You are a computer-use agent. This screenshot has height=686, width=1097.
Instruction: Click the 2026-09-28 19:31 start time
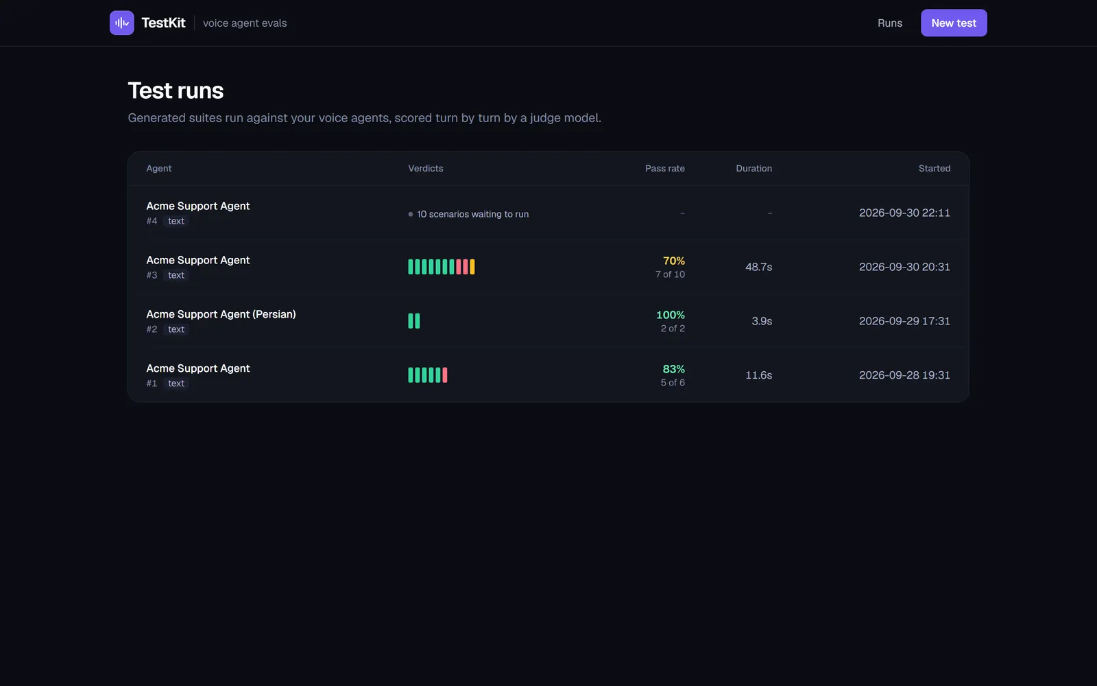point(904,375)
